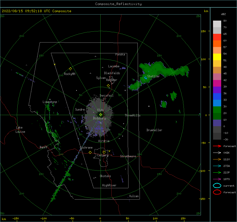Click the Sylvan label

[101, 78]
